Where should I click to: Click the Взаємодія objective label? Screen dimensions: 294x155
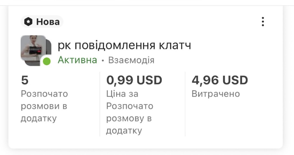click(131, 60)
